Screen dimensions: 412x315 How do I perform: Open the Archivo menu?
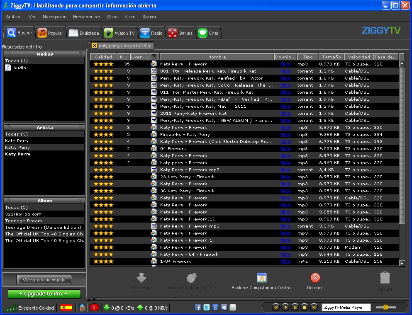pyautogui.click(x=13, y=17)
